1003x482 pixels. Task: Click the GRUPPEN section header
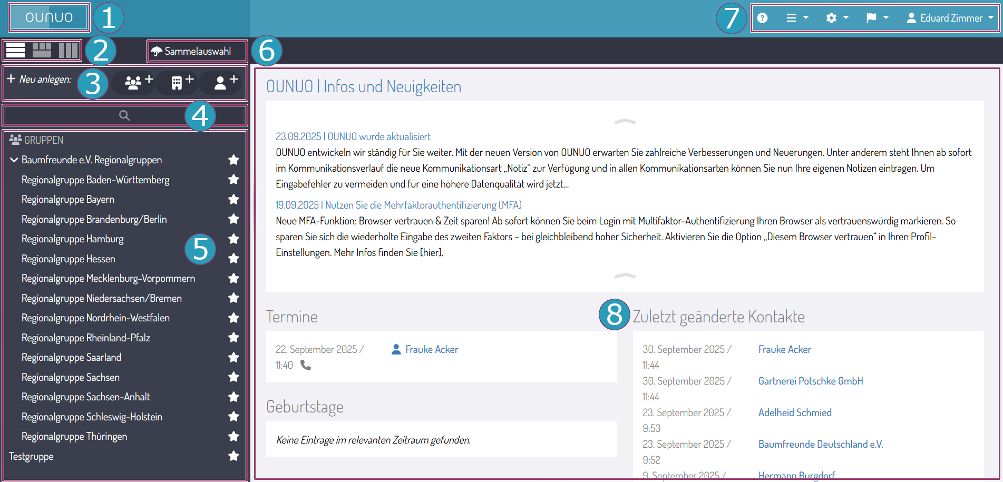36,140
